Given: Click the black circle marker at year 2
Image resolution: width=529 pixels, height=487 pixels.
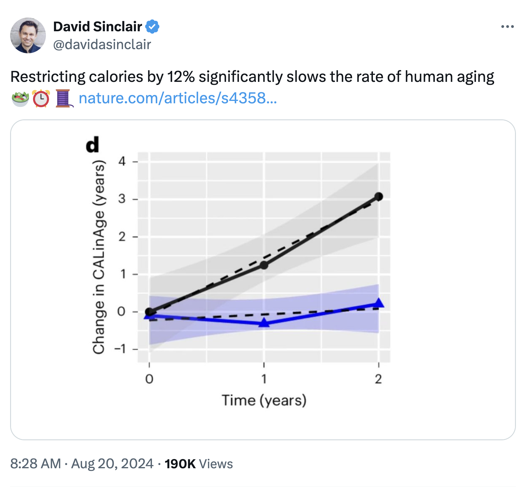Looking at the screenshot, I should [379, 196].
